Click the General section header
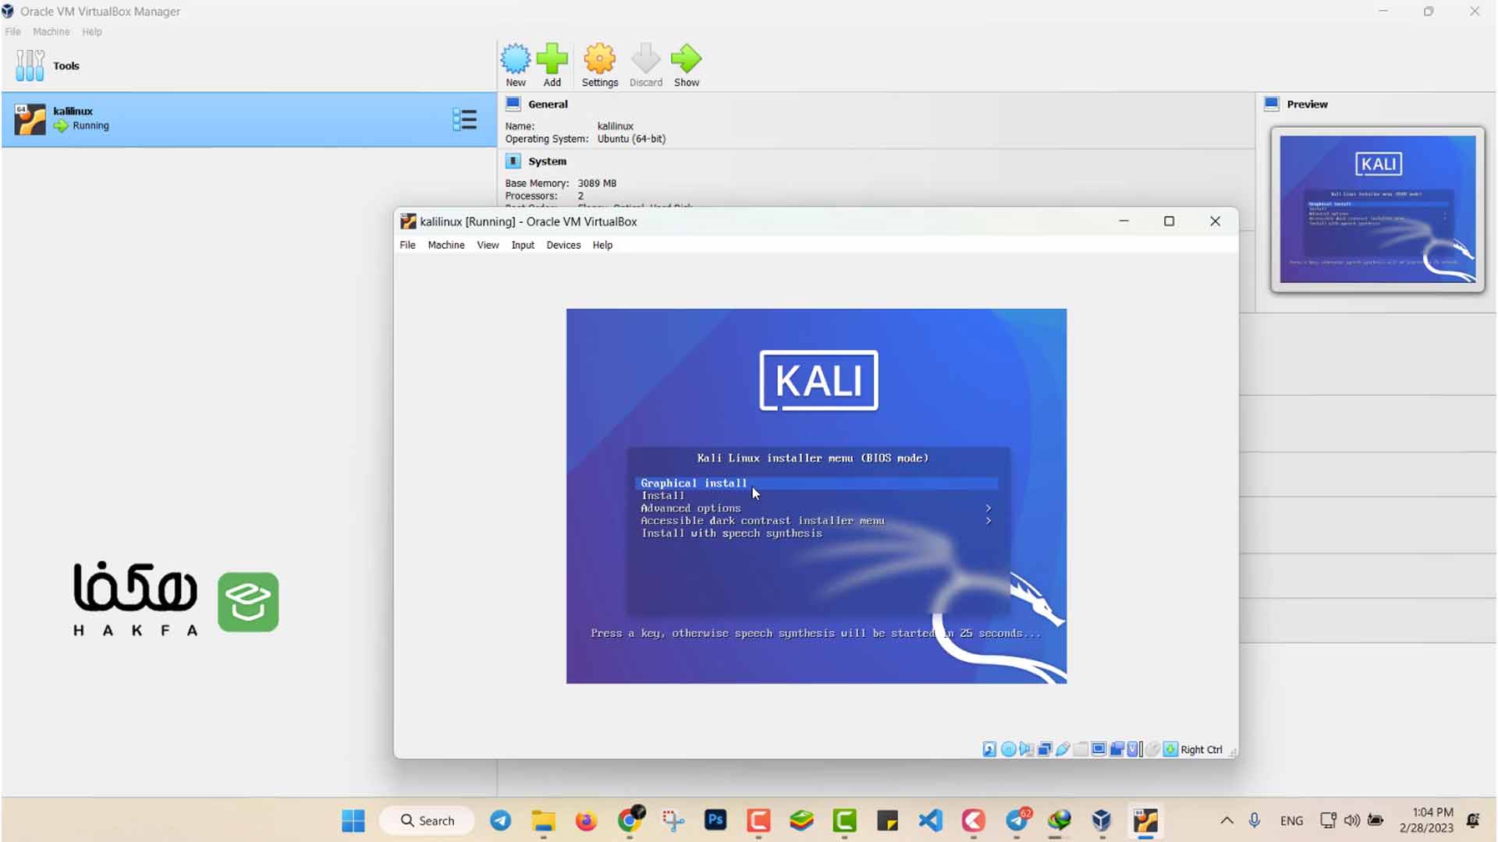The height and width of the screenshot is (842, 1498). coord(548,104)
